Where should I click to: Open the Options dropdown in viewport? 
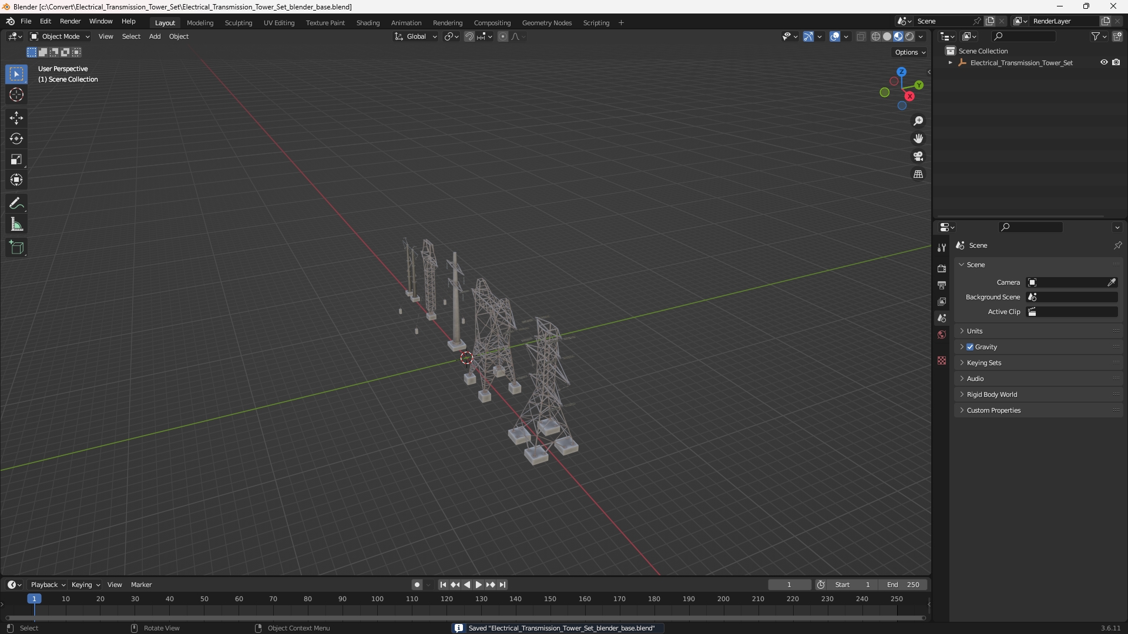(x=909, y=52)
